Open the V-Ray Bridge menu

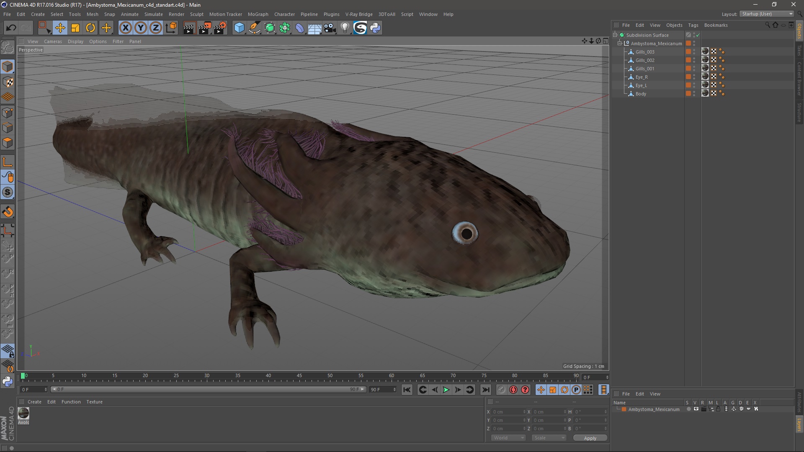click(359, 14)
